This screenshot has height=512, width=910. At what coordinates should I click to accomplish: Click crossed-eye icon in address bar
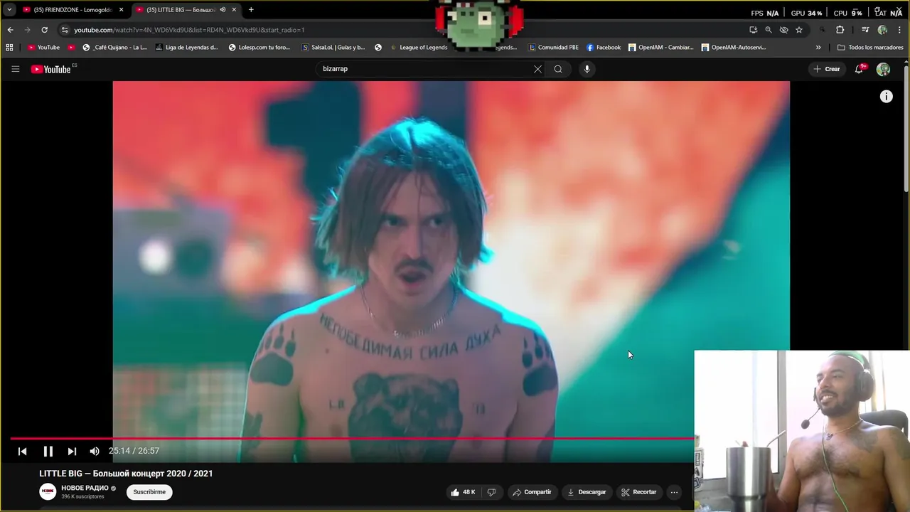click(783, 30)
